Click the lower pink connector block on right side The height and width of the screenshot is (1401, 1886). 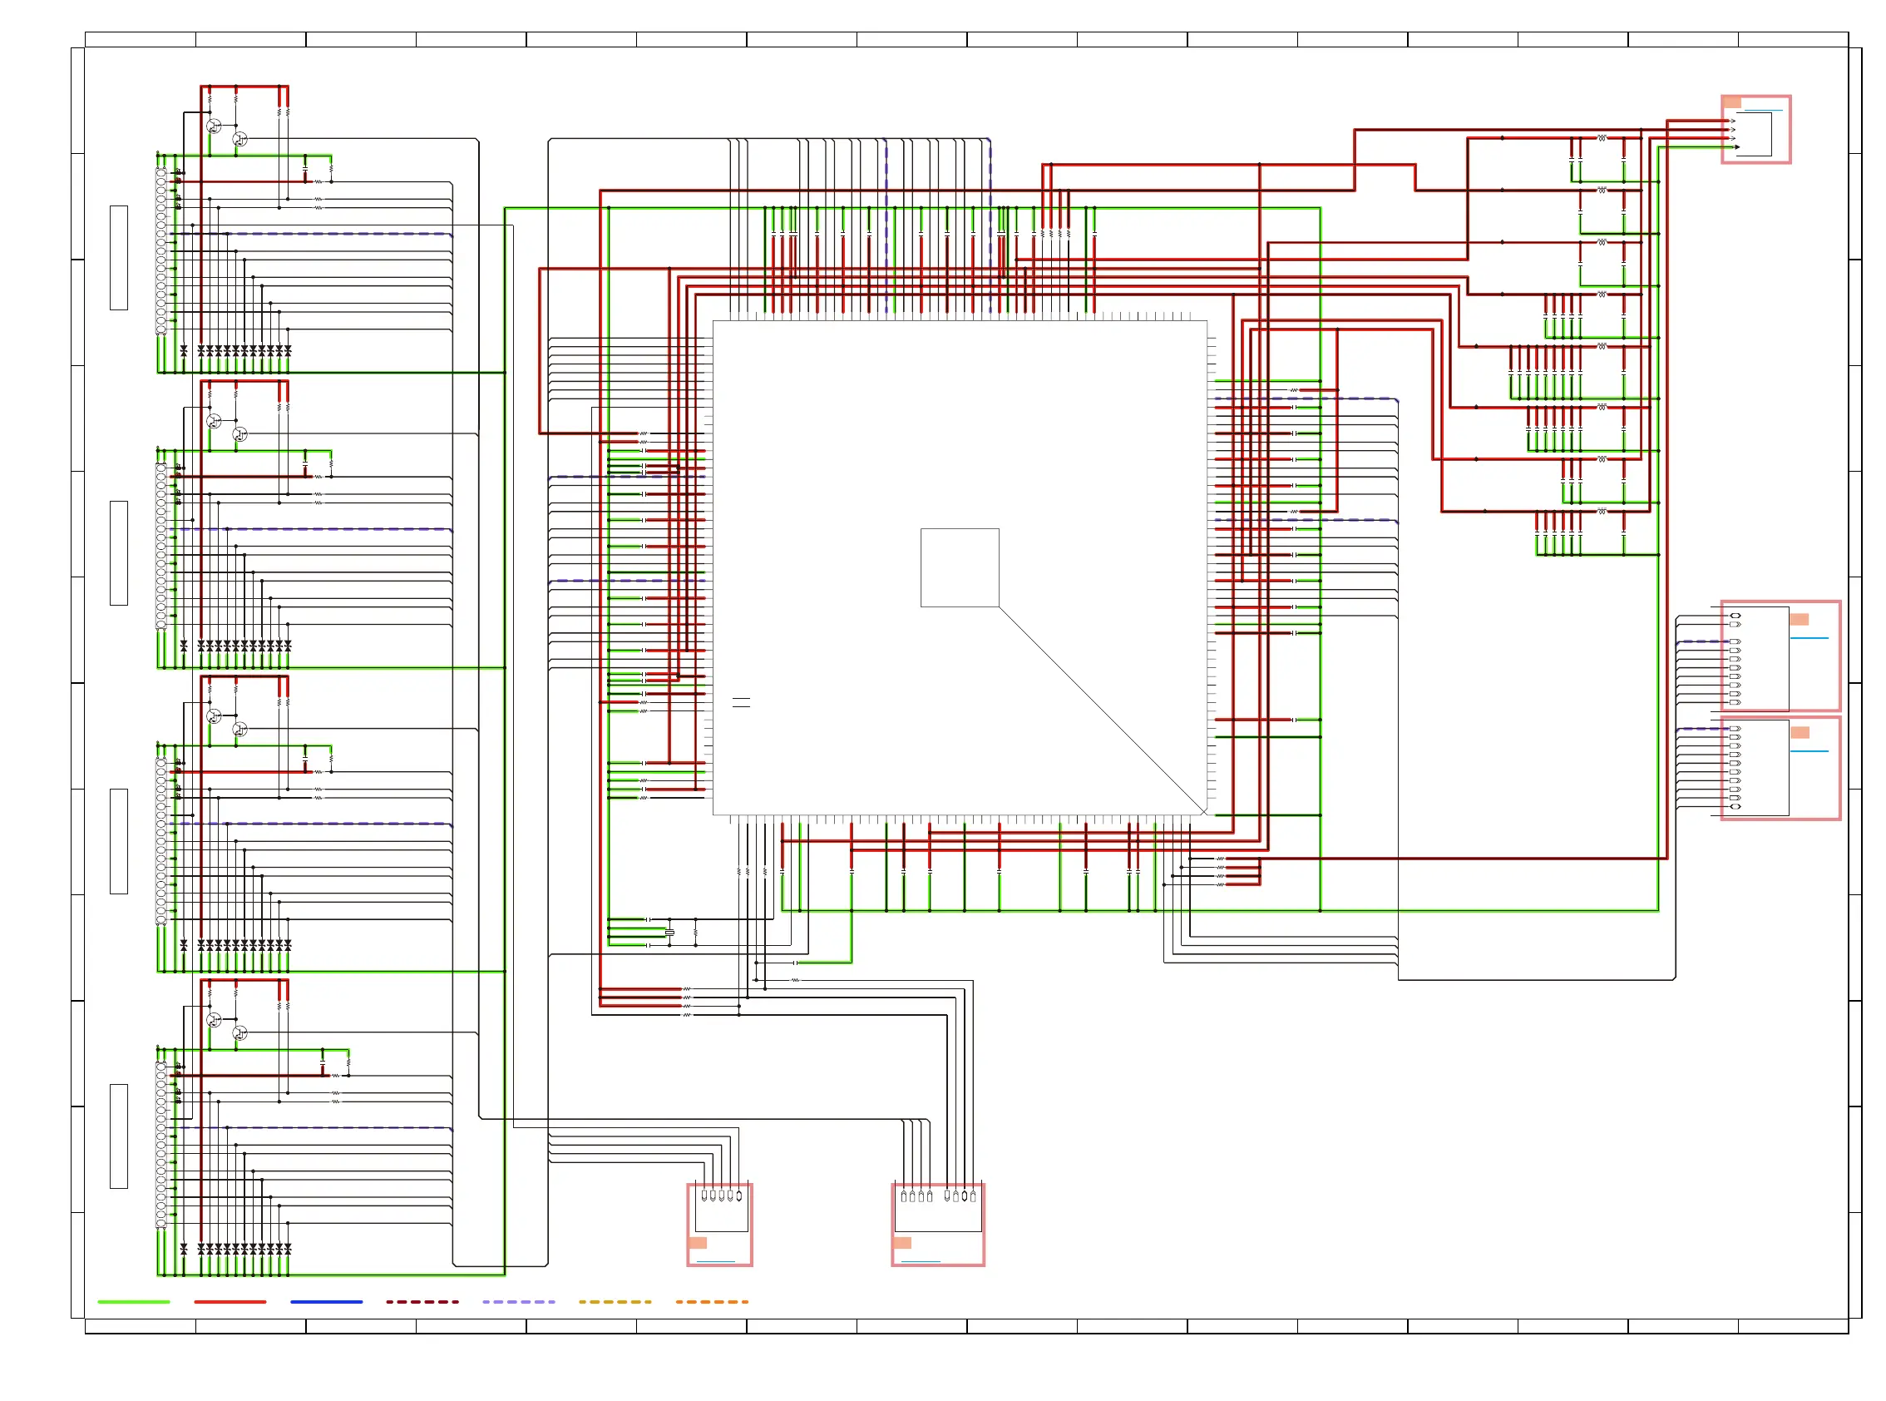point(1780,769)
